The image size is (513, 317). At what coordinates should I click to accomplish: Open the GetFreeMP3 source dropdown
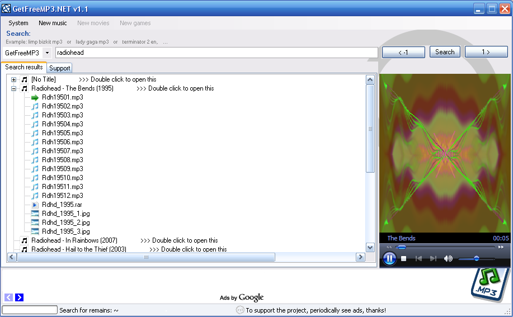[47, 53]
